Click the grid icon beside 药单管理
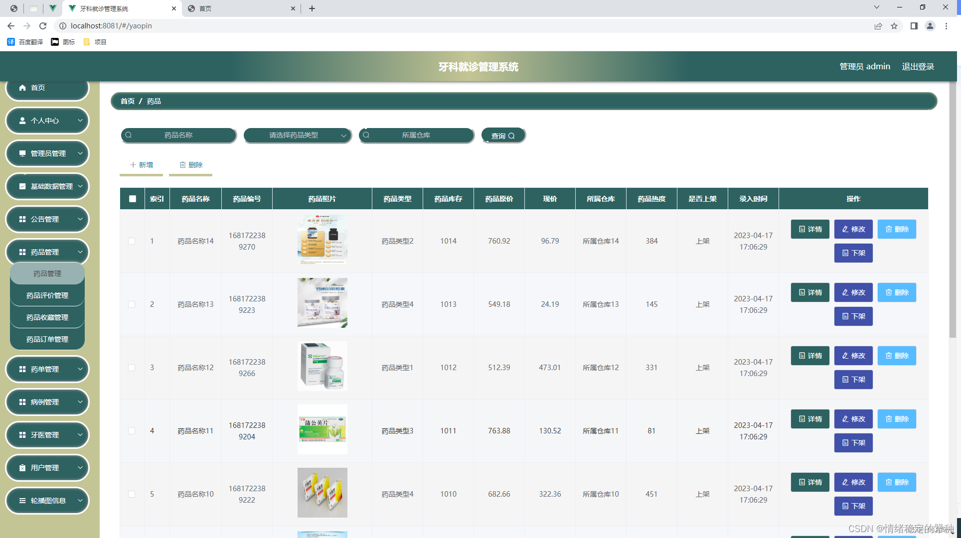The height and width of the screenshot is (538, 961). point(22,369)
